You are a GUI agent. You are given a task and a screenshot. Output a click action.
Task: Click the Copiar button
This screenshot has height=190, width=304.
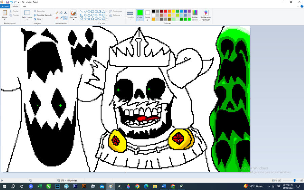click(14, 15)
